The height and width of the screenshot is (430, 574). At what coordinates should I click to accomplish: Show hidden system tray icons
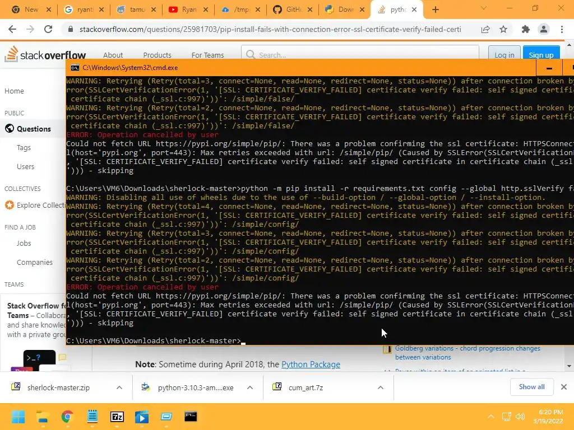491,417
